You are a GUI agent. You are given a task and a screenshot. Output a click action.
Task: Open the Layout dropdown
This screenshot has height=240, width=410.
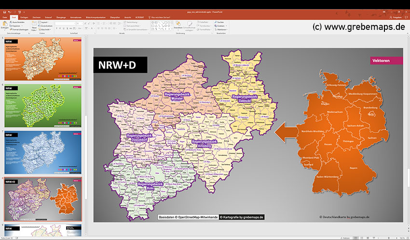coord(44,22)
